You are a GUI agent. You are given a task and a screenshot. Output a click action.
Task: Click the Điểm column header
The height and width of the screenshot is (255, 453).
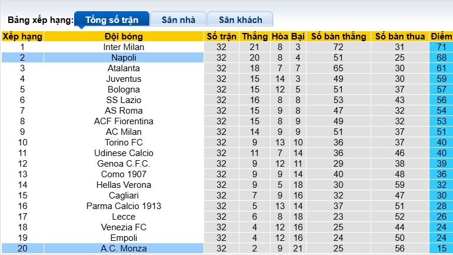tap(441, 37)
